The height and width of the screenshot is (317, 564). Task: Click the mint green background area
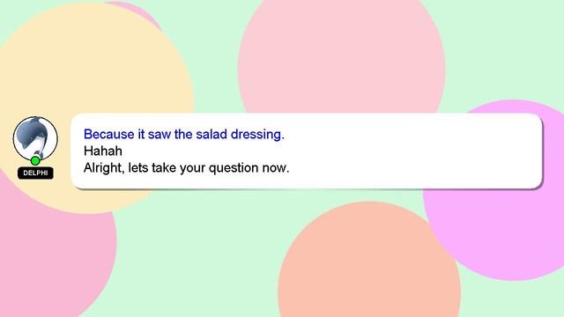[x=202, y=252]
